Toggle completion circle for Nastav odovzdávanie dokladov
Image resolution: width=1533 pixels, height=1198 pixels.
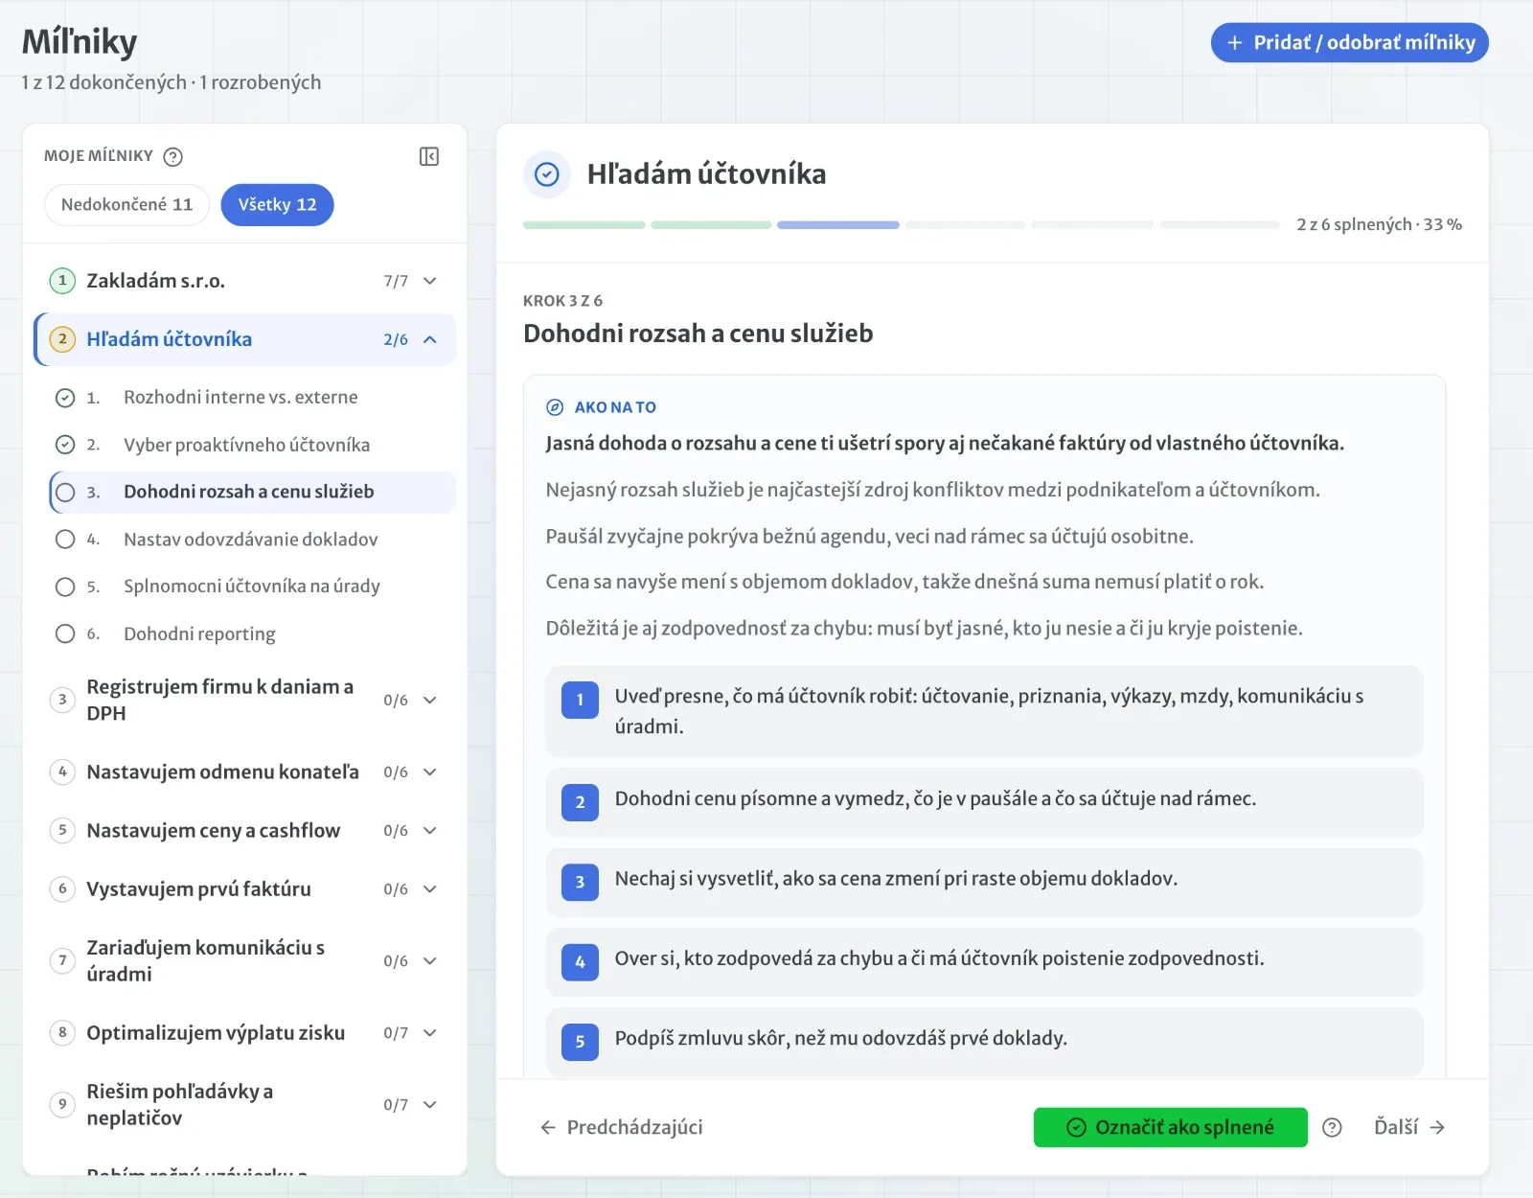[x=65, y=539]
